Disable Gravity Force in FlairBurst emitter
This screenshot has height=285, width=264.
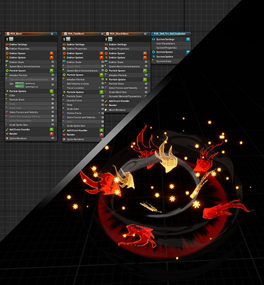point(103,100)
